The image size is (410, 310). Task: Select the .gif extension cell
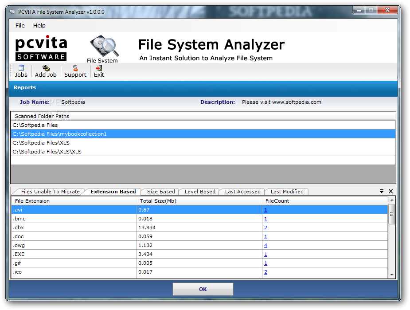74,263
